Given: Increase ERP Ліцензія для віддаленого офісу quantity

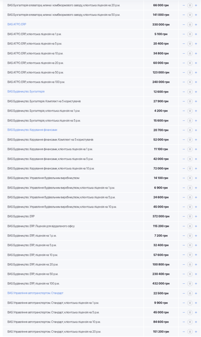Looking at the screenshot, I should coord(196,226).
